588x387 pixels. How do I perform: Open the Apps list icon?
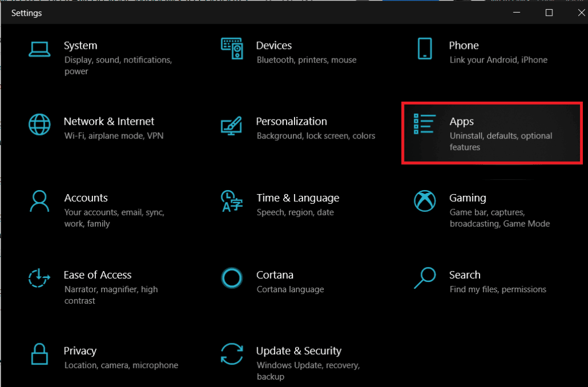pos(424,124)
